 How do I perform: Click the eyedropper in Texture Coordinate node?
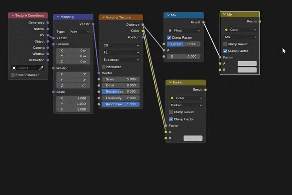41,68
